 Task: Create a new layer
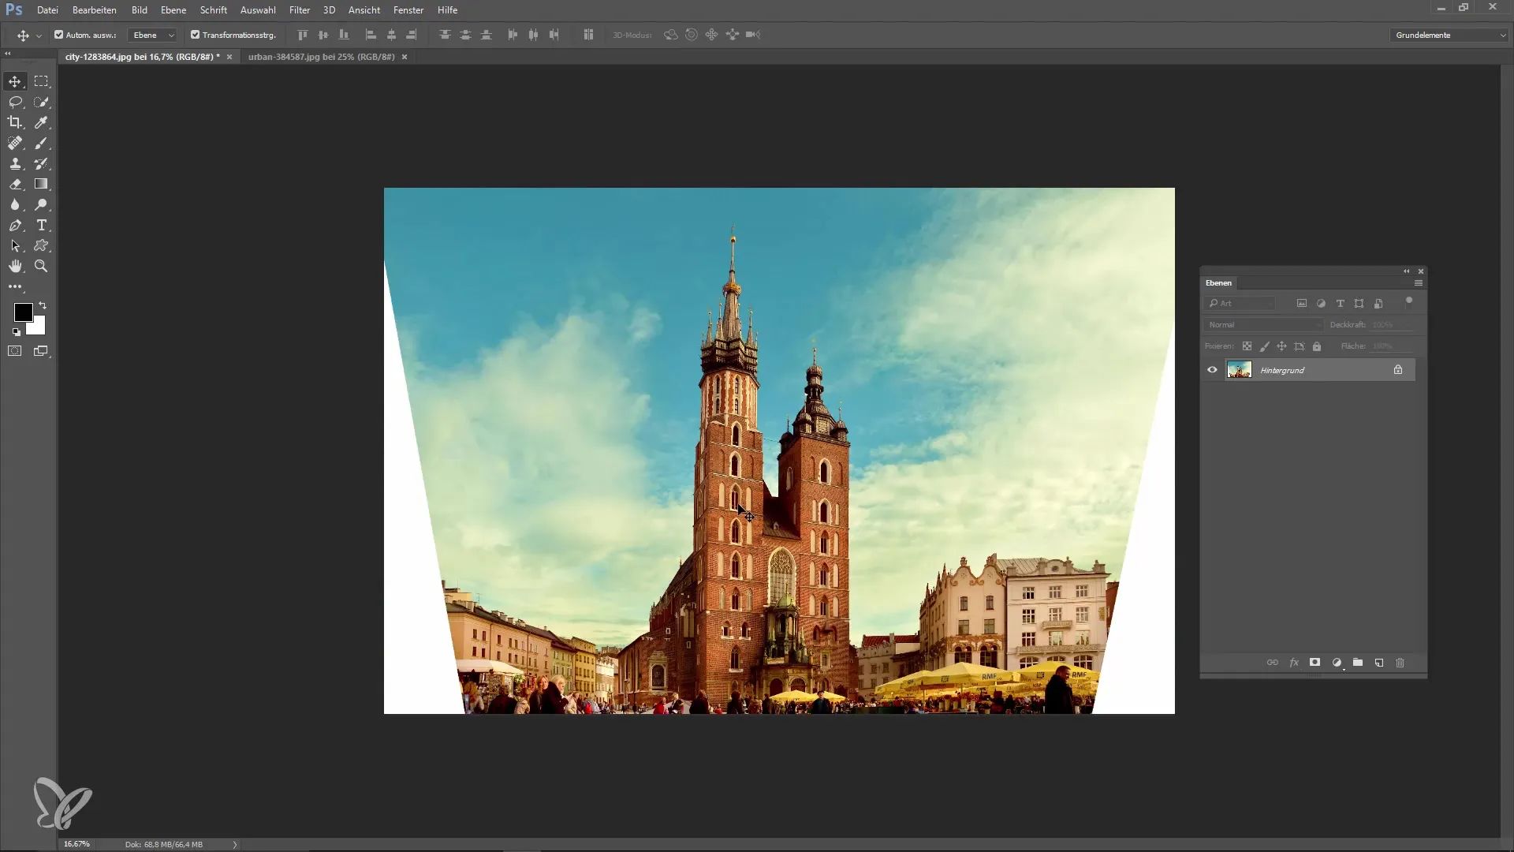(1379, 663)
